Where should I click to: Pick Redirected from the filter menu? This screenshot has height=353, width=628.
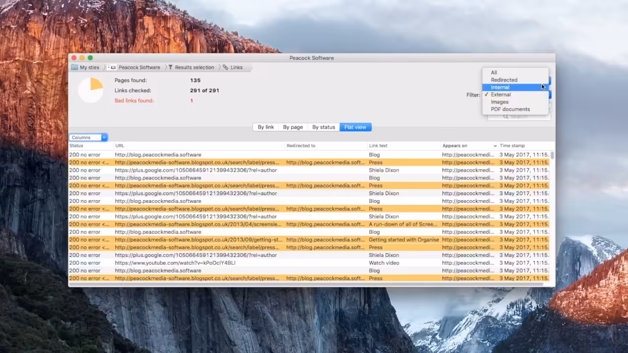tap(504, 80)
